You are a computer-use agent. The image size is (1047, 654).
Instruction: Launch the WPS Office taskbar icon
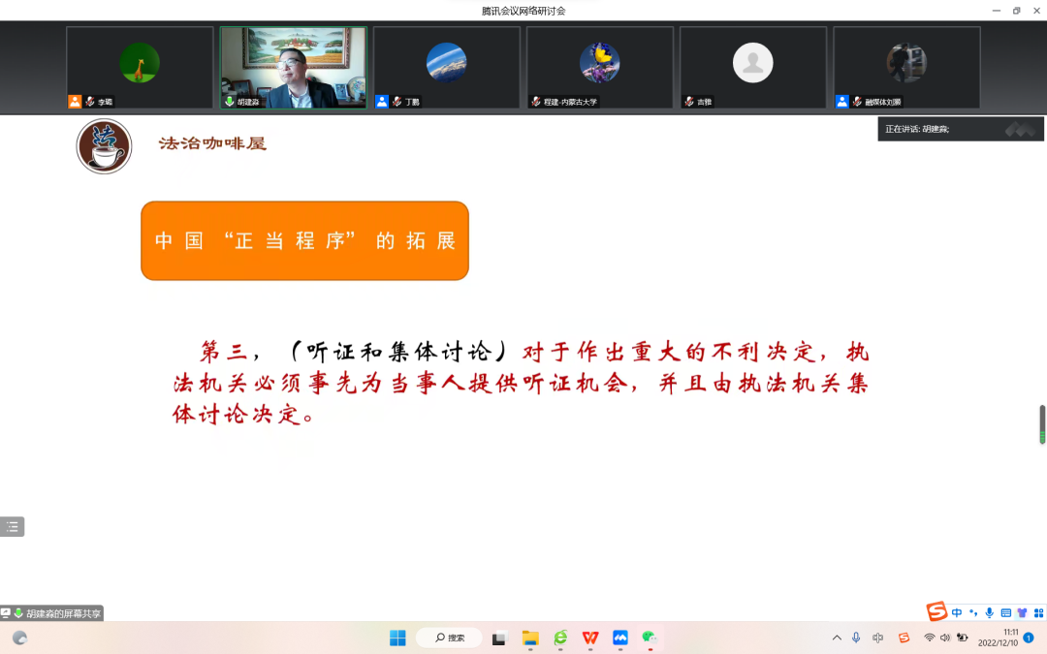[x=590, y=638]
